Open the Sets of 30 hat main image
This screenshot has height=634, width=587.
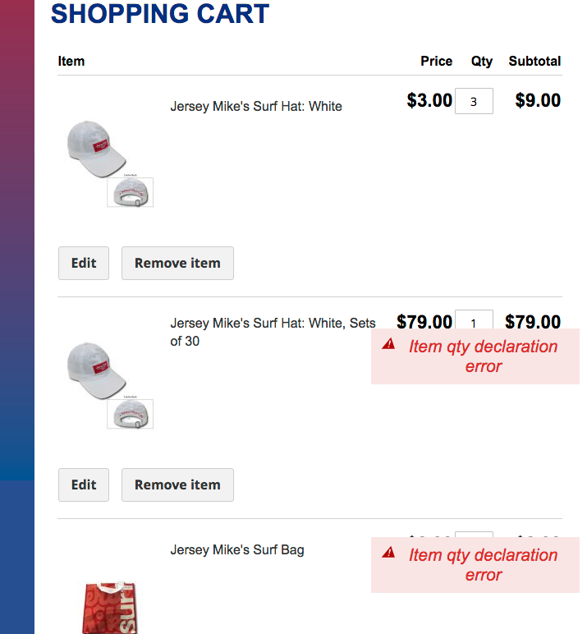coord(94,371)
